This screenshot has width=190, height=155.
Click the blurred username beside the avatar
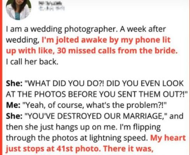point(51,3)
